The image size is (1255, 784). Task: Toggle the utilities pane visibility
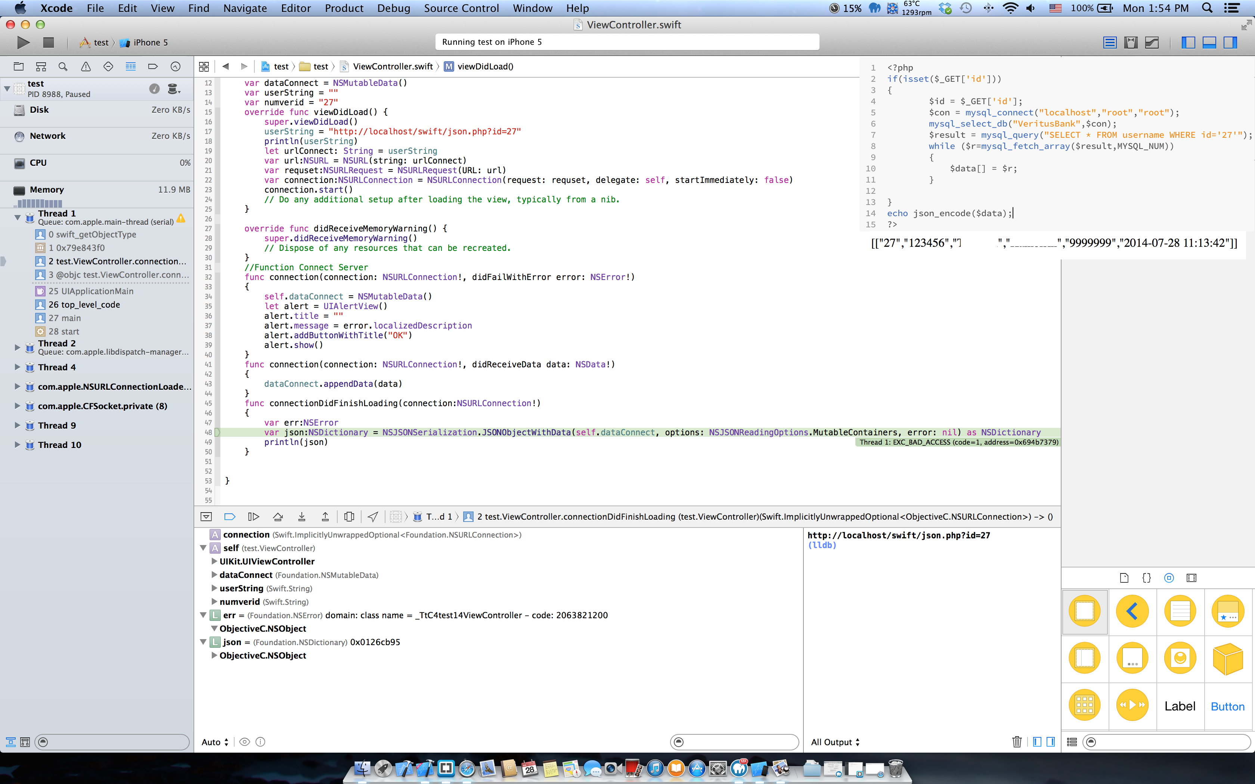click(1231, 43)
